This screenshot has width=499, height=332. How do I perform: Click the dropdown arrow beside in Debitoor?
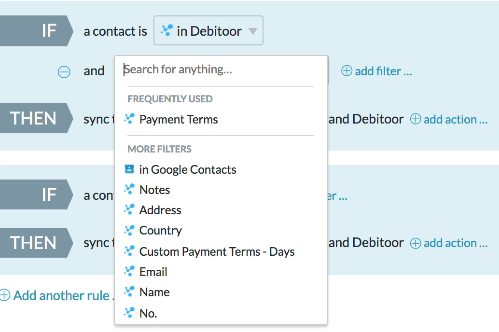[253, 31]
